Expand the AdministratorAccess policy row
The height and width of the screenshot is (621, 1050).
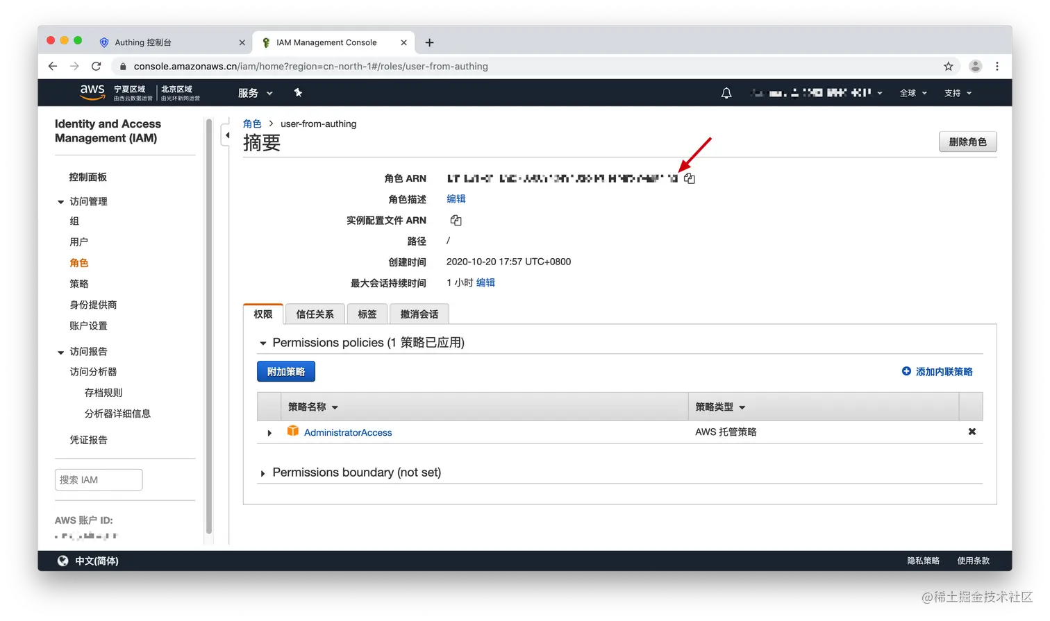point(269,433)
